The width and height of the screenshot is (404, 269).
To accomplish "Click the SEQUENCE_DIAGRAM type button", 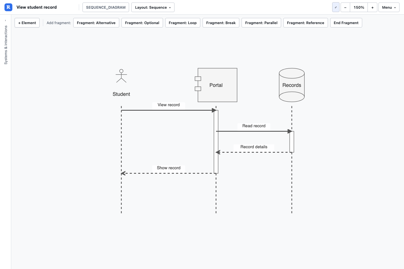I will (x=106, y=7).
